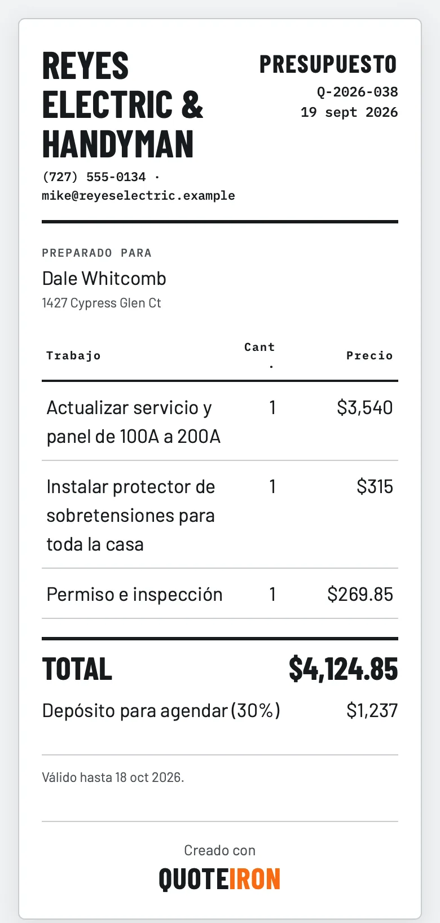Click the REYES ELECTRIC & HANDYMAN heading
This screenshot has height=923, width=440.
click(x=122, y=104)
